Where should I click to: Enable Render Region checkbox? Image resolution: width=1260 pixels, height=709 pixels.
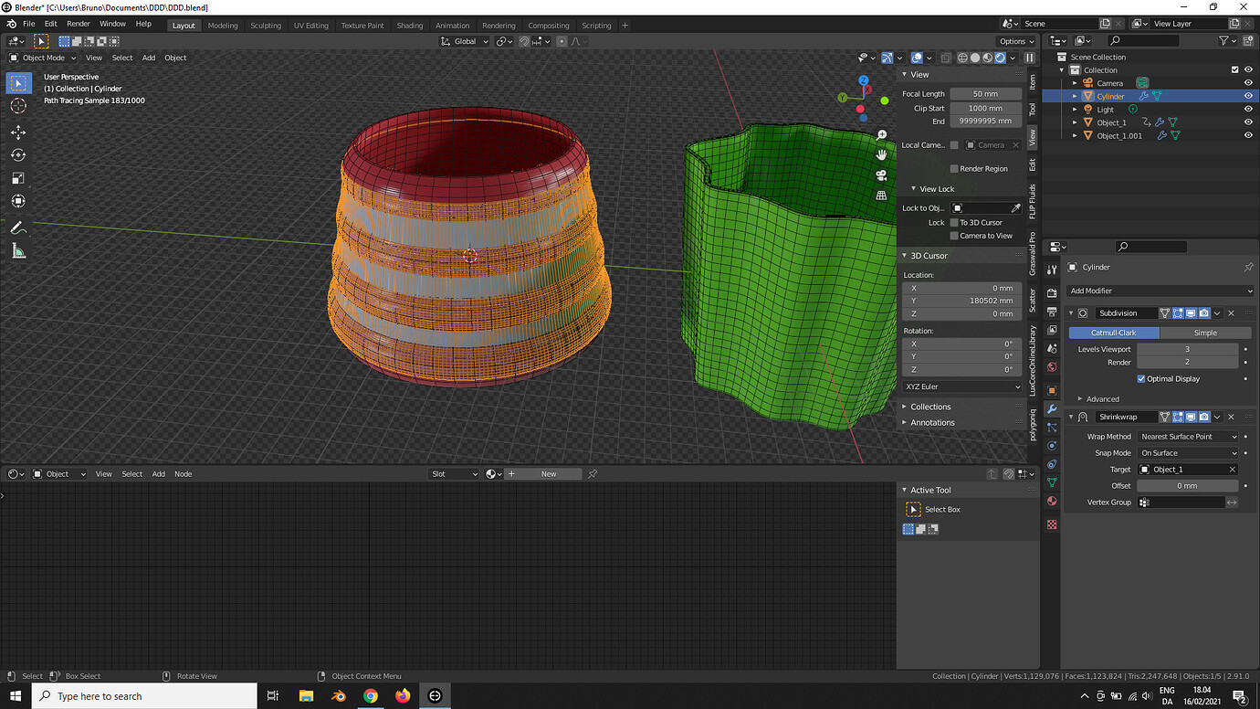tap(954, 169)
